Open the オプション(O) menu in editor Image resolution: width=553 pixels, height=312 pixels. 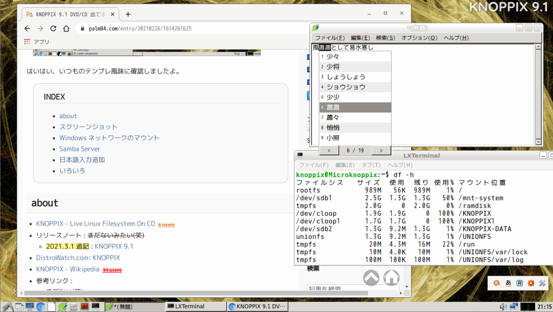pos(419,38)
